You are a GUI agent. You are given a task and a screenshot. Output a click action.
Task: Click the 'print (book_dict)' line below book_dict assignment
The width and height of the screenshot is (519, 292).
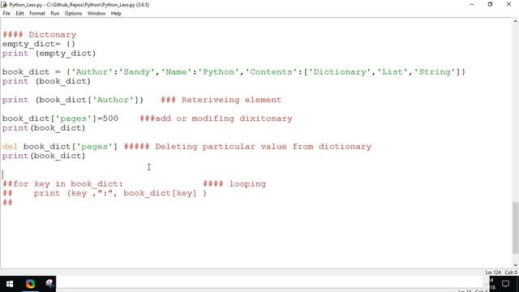[x=46, y=81]
